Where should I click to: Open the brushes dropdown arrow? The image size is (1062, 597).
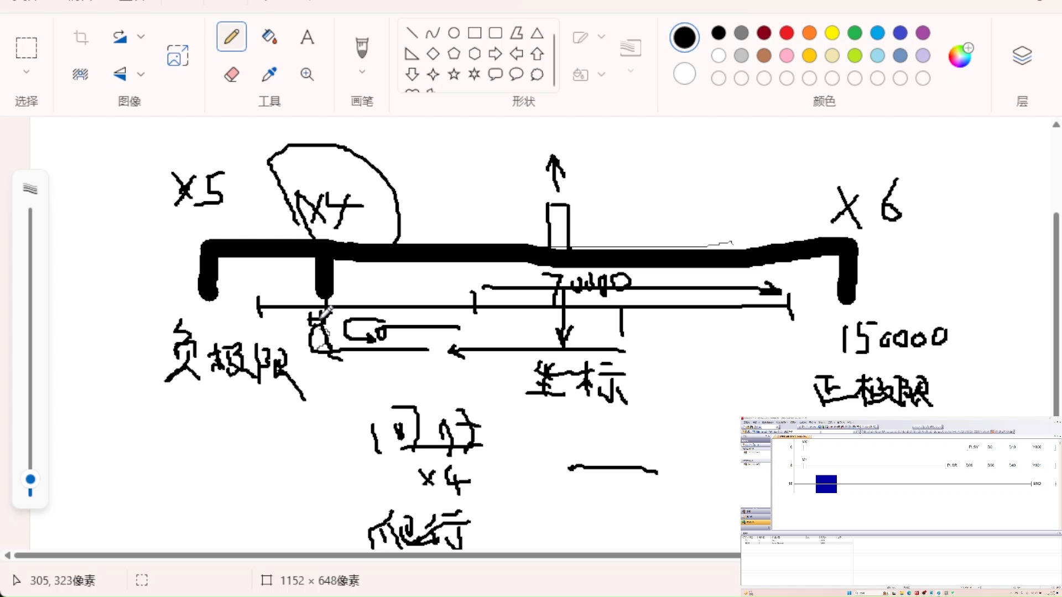362,72
